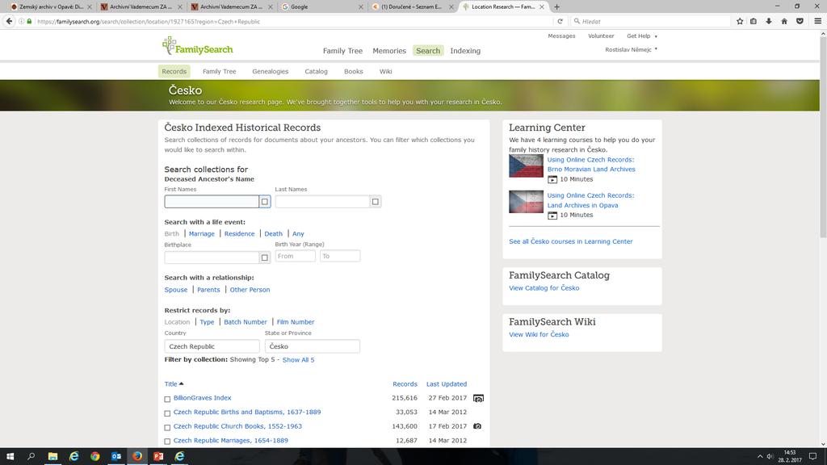Reload the page with the refresh icon
The image size is (827, 465).
coord(560,21)
